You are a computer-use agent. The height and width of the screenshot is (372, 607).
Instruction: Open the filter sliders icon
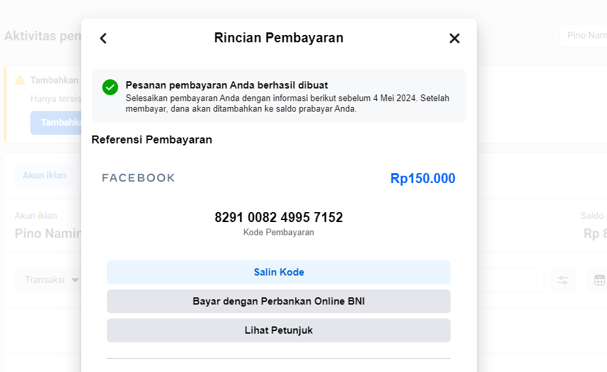click(563, 280)
